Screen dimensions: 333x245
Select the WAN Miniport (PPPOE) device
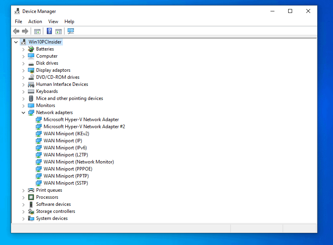(68, 169)
